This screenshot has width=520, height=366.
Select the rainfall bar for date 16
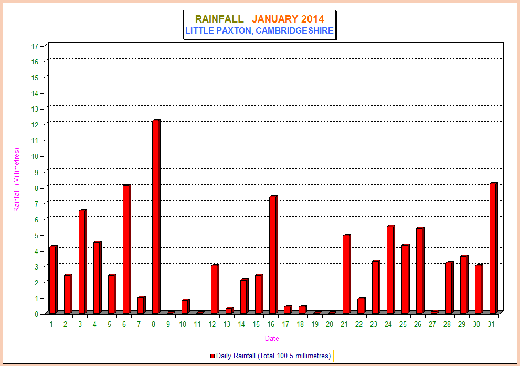pyautogui.click(x=273, y=255)
